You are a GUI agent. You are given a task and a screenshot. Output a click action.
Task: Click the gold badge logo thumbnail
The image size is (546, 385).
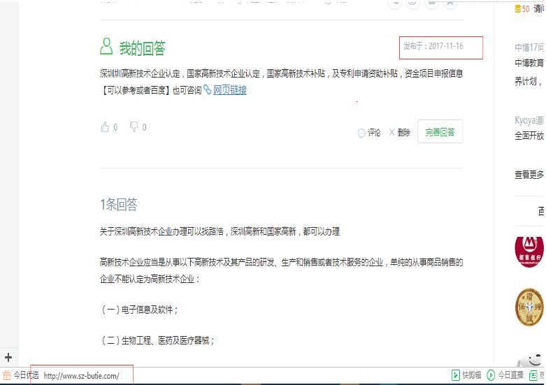[x=529, y=307]
